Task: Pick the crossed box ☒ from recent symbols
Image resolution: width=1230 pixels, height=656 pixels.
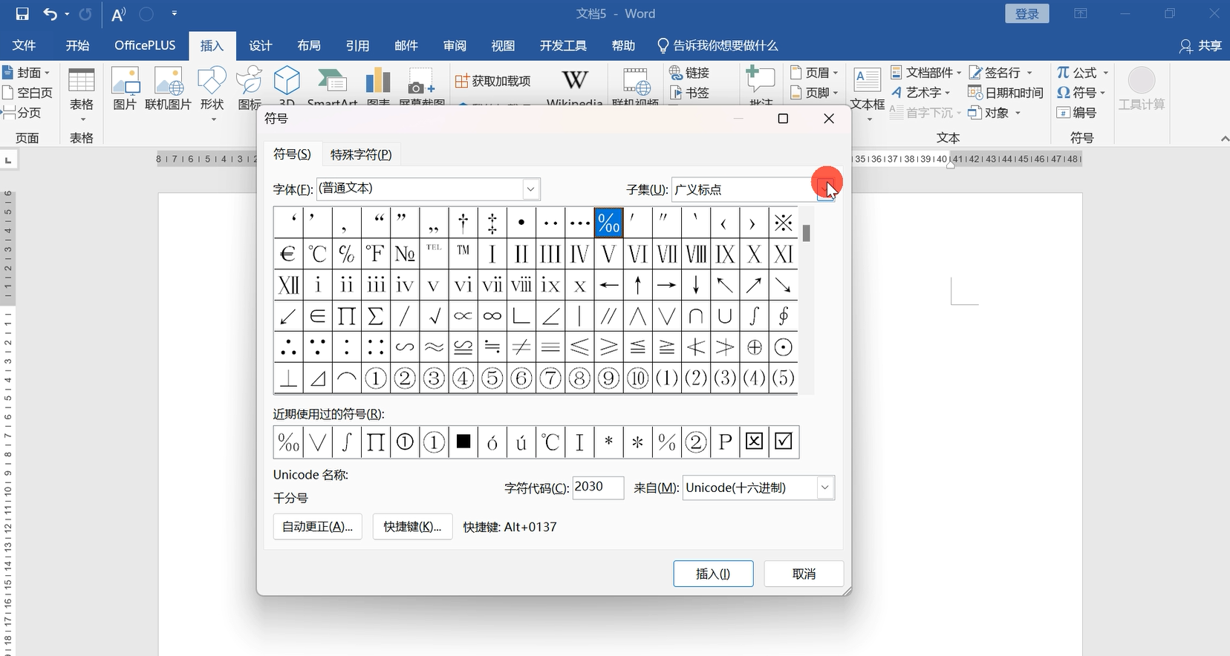Action: [755, 442]
